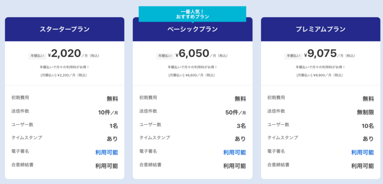383x184 pixels.
Task: Click the プレミアムプラン header
Action: pyautogui.click(x=321, y=29)
